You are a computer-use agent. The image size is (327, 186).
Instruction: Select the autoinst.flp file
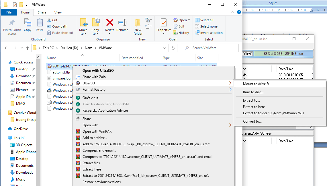(x=61, y=72)
